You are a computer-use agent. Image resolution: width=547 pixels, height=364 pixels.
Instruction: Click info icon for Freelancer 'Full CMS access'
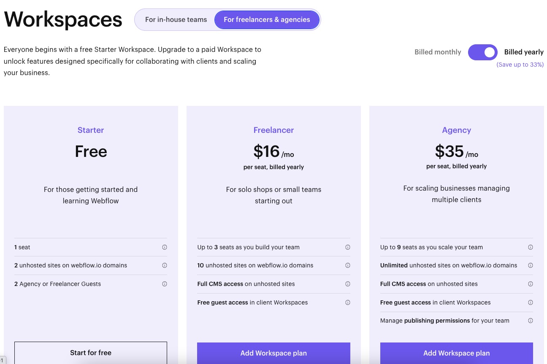pos(347,284)
